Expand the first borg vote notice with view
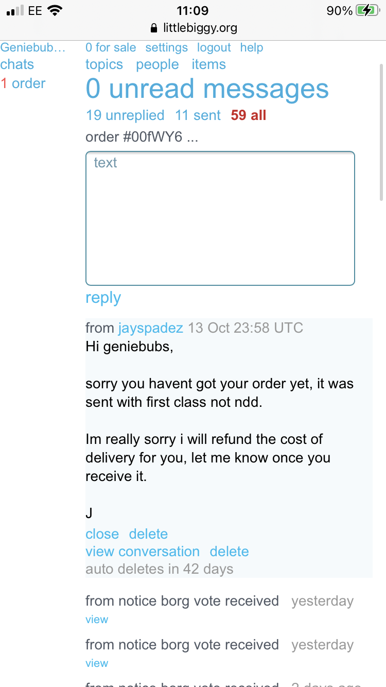The height and width of the screenshot is (687, 386). (97, 620)
